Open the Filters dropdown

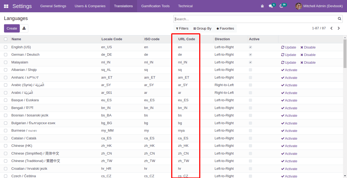pyautogui.click(x=182, y=29)
